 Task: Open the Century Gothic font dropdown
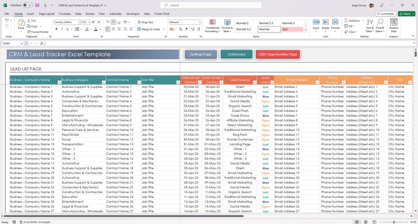pos(67,22)
